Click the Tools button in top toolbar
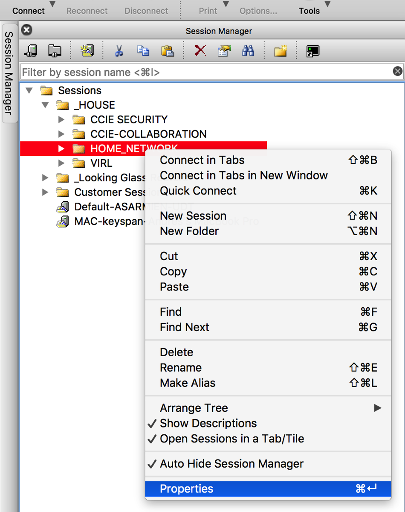The width and height of the screenshot is (405, 512). 309,11
